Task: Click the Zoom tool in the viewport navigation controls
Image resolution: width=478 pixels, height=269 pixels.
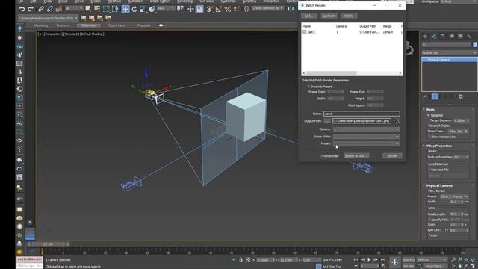Action: (x=453, y=259)
